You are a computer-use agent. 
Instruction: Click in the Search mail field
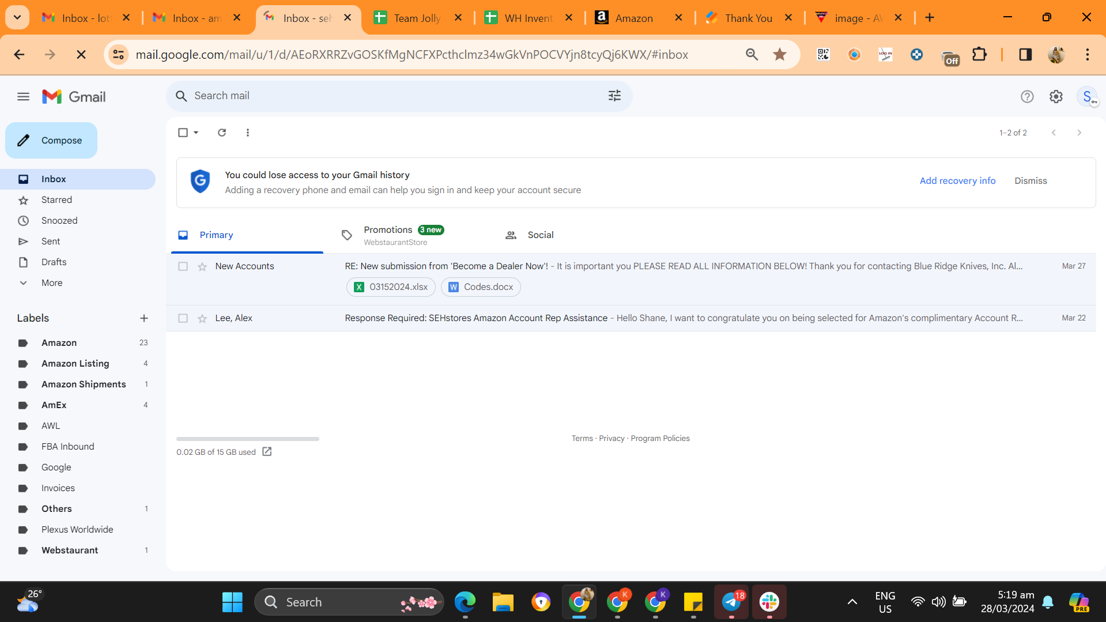(x=398, y=96)
